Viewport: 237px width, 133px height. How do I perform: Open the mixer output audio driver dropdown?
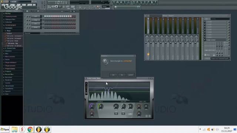(220, 58)
